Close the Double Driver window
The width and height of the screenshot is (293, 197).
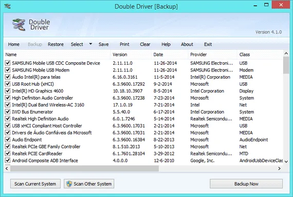click(x=281, y=5)
